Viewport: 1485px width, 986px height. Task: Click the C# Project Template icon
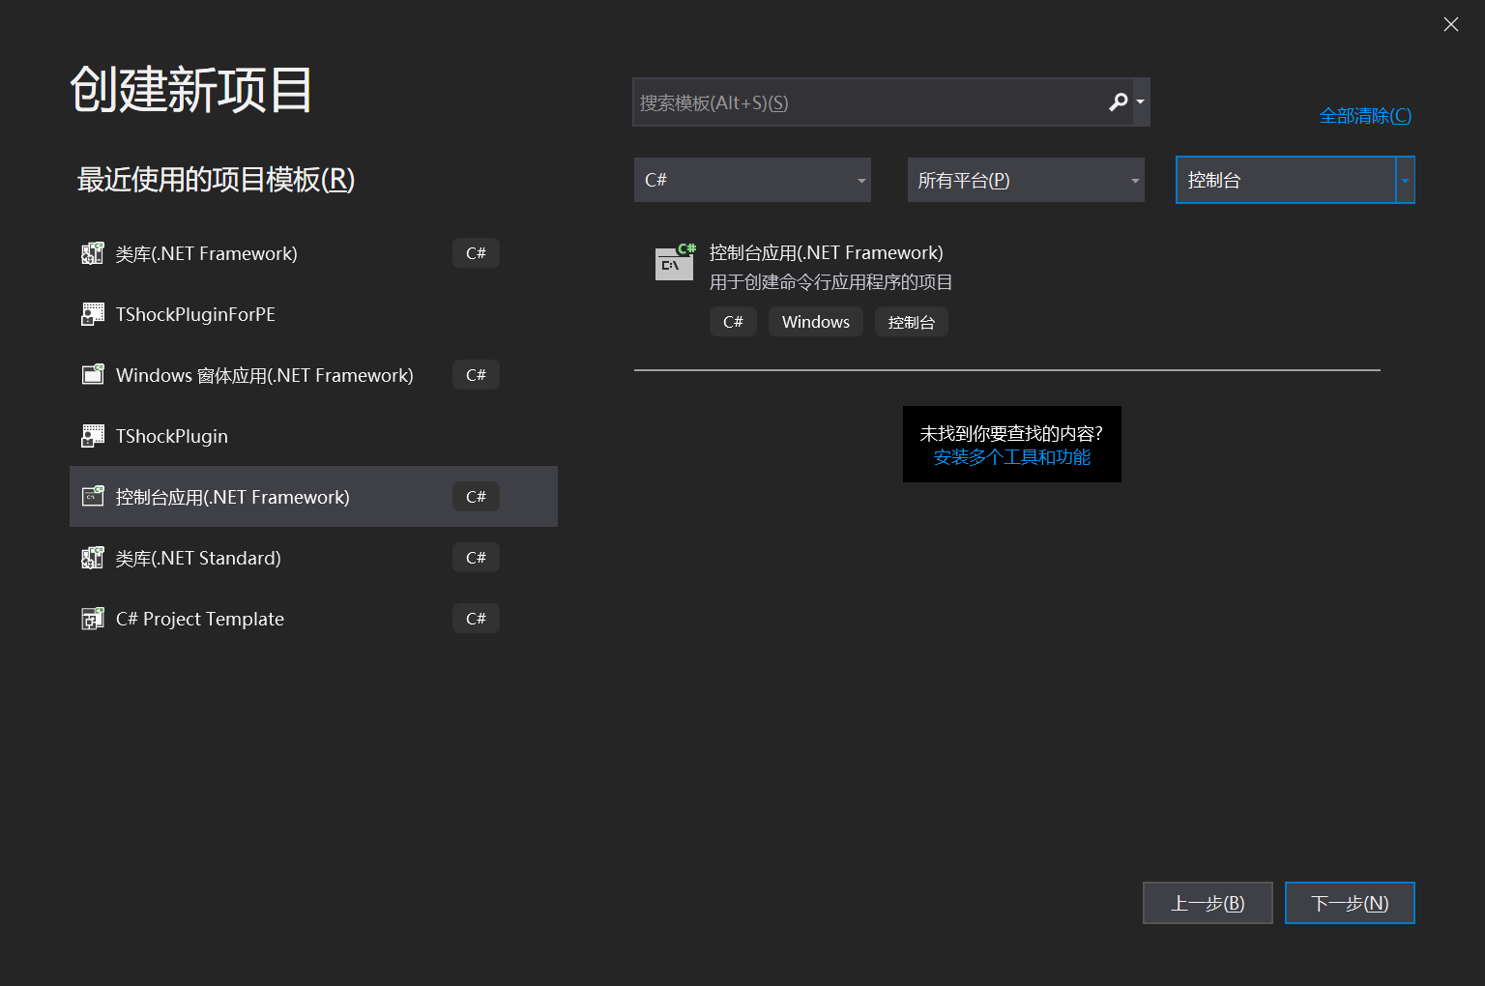tap(93, 619)
